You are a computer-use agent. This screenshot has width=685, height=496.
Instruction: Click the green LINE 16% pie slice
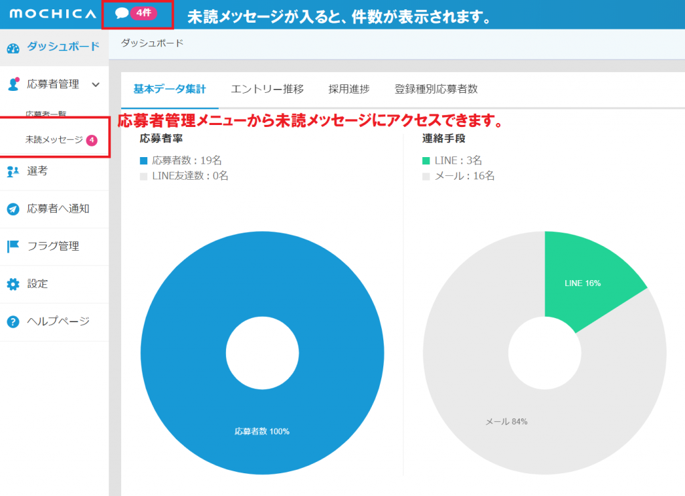(x=582, y=281)
